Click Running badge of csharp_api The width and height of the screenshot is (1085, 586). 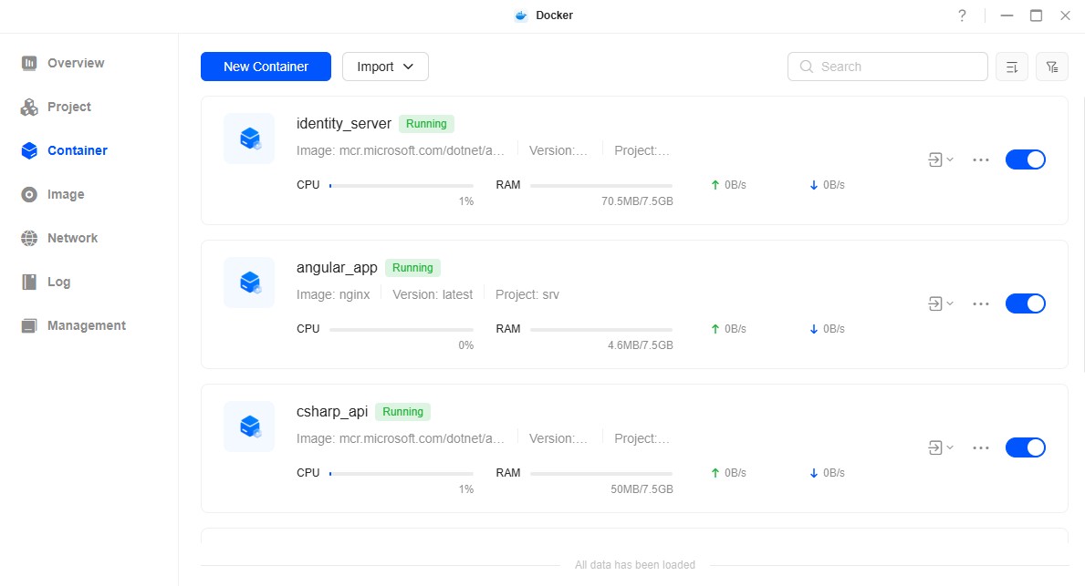point(402,412)
